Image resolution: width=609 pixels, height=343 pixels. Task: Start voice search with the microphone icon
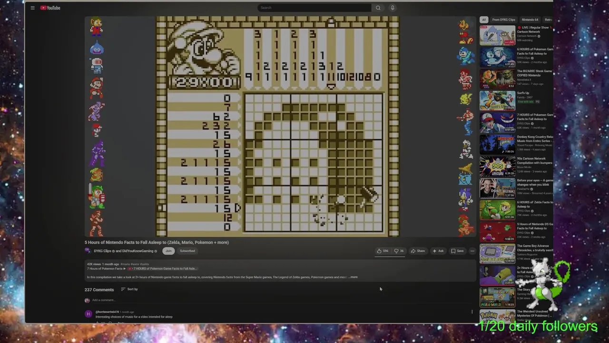[393, 8]
